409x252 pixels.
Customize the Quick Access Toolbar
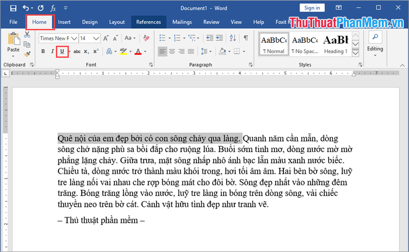click(65, 8)
